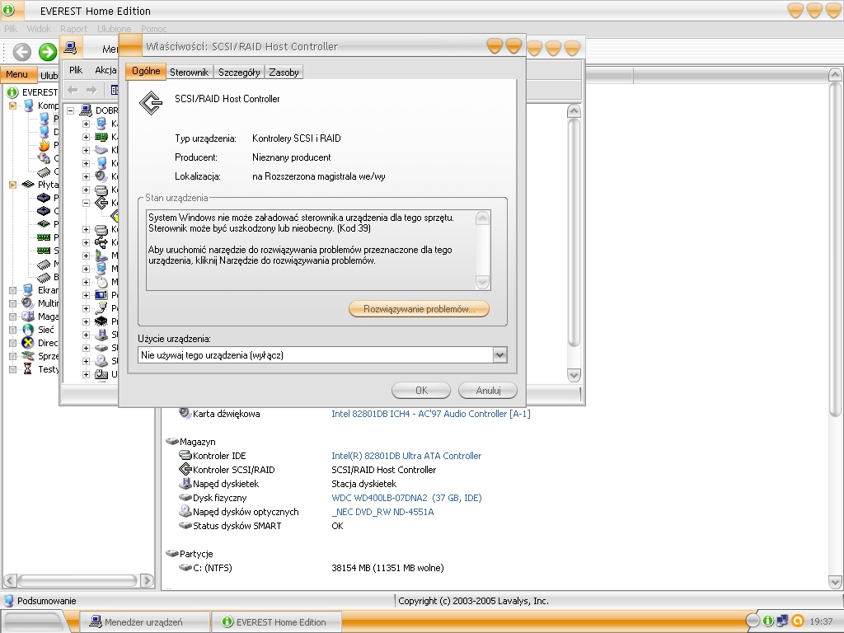Click the DOBR computer icon in Device Manager

click(x=86, y=110)
